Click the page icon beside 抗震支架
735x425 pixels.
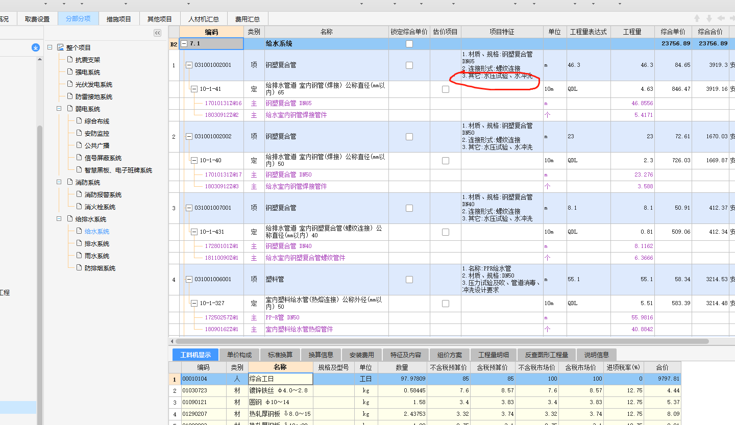(x=70, y=60)
